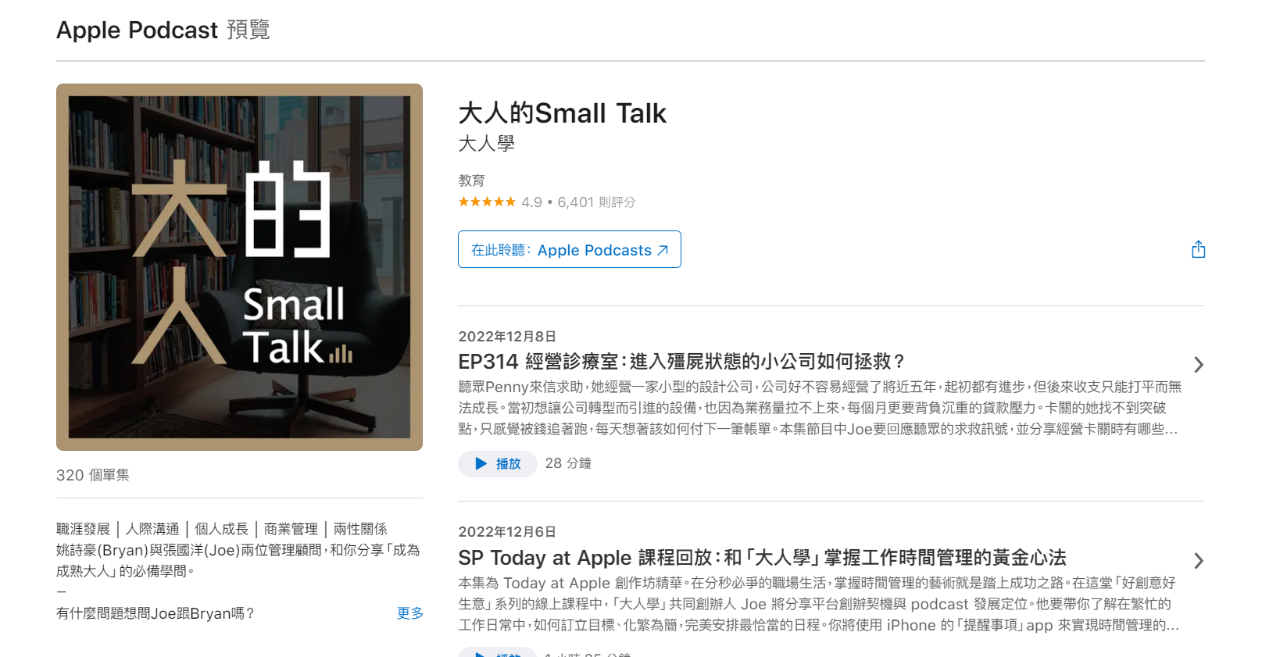Click the Apple Podcast 預覽 header
Image resolution: width=1262 pixels, height=657 pixels.
(163, 30)
